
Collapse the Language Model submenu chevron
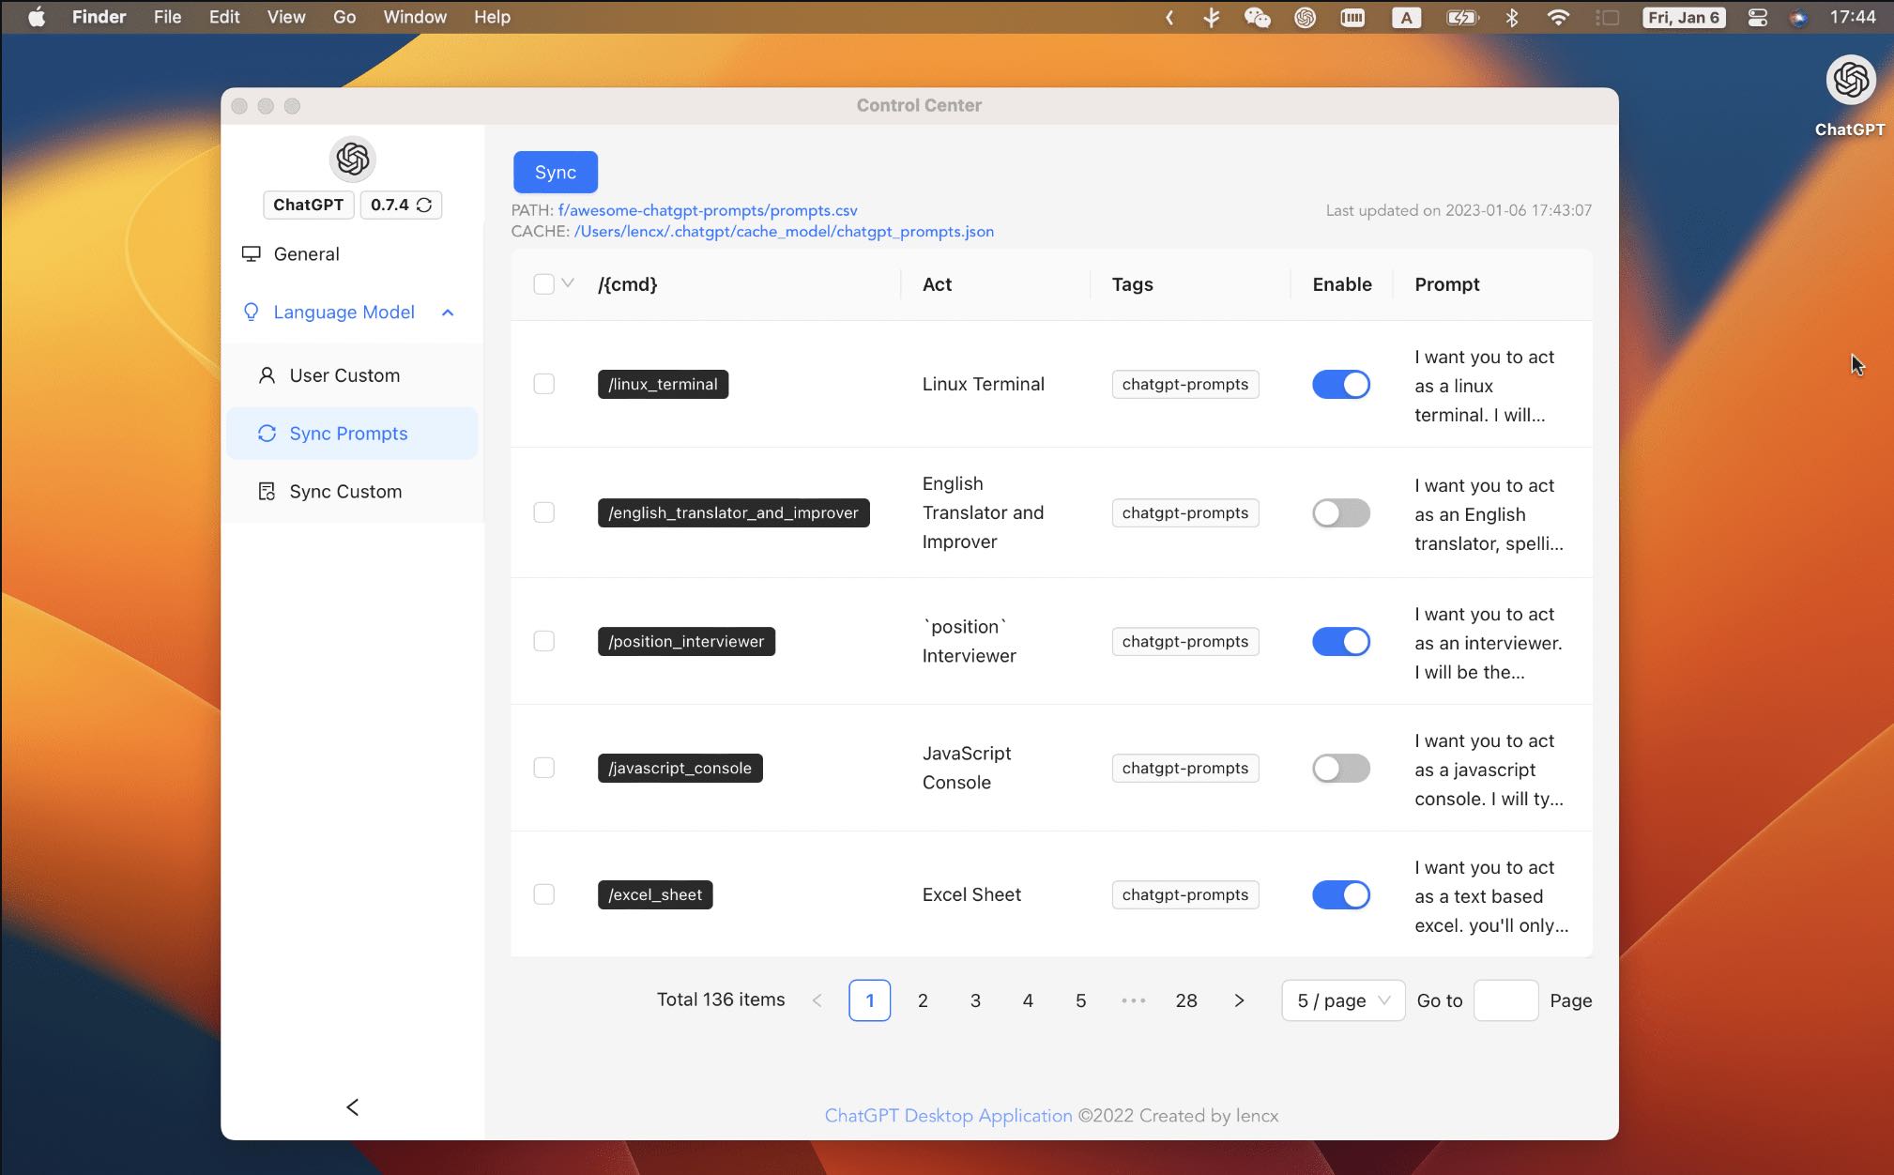coord(448,313)
